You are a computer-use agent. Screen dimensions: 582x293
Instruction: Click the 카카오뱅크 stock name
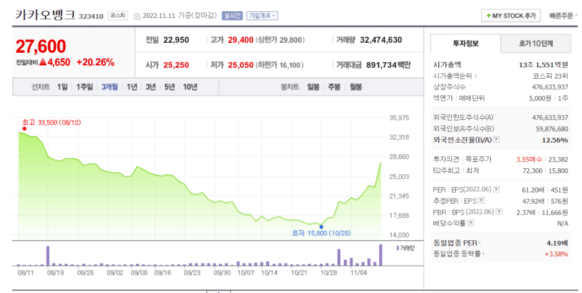point(45,15)
